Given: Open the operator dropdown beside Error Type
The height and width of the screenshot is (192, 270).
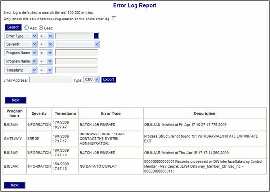Looking at the screenshot, I should pyautogui.click(x=46, y=36).
